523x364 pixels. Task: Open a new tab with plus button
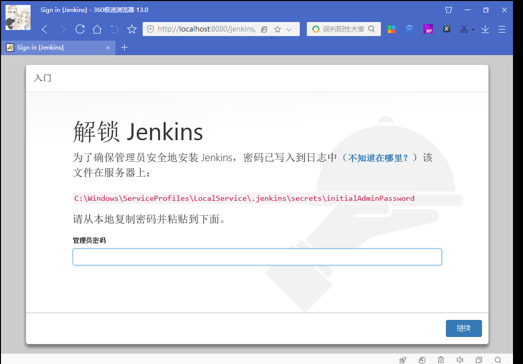point(124,48)
